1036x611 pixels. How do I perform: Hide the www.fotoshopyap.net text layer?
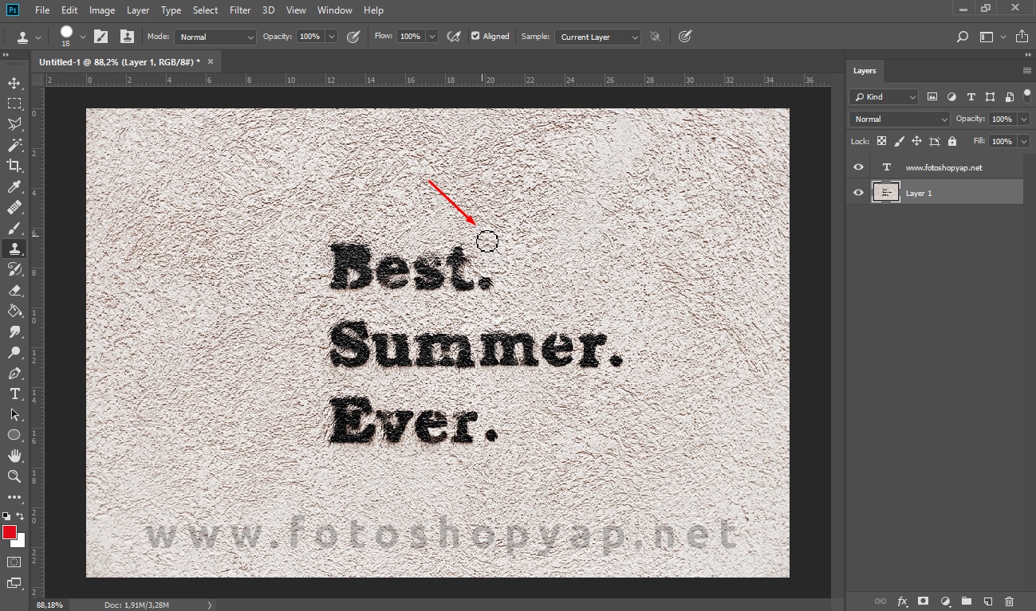[858, 167]
